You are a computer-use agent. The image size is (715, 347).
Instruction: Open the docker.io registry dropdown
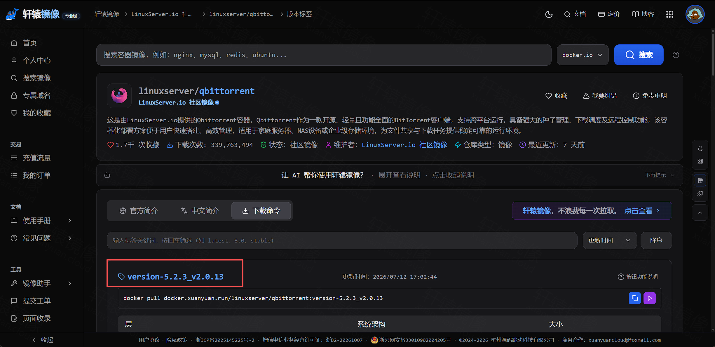pos(583,55)
